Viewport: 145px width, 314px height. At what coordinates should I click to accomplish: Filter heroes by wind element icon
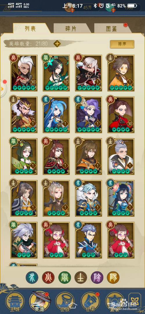pos(64,278)
